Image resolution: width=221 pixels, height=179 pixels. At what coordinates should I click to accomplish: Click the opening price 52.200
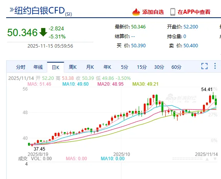click(x=191, y=27)
